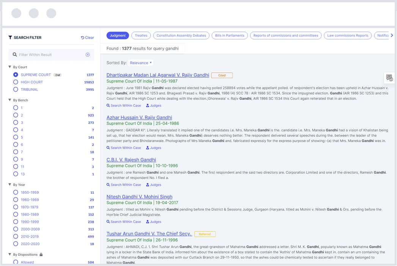Open Nitesh Gandhi V. Mohini Singh judgment
The width and height of the screenshot is (397, 266).
pos(139,197)
